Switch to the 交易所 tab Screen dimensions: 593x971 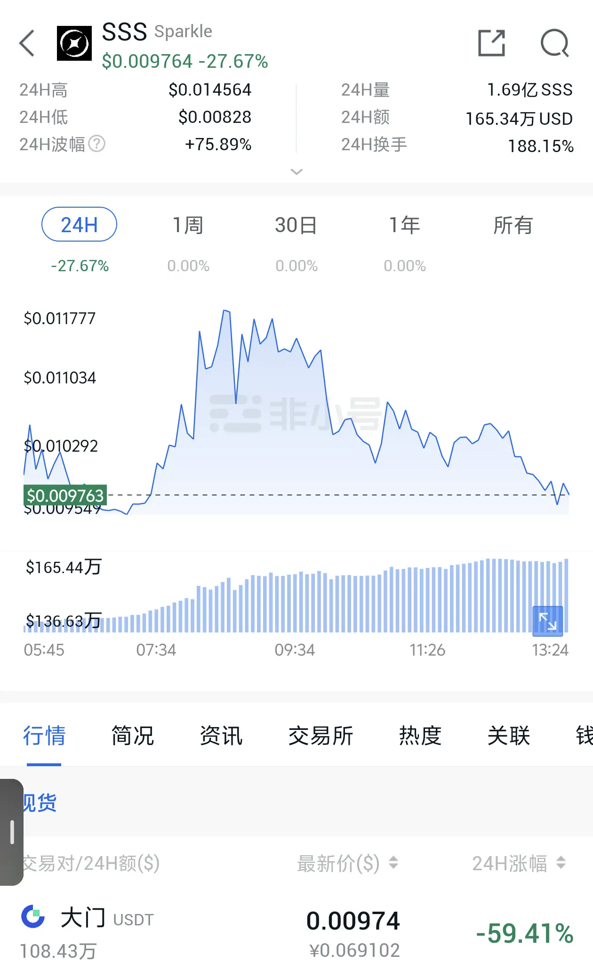coord(321,736)
